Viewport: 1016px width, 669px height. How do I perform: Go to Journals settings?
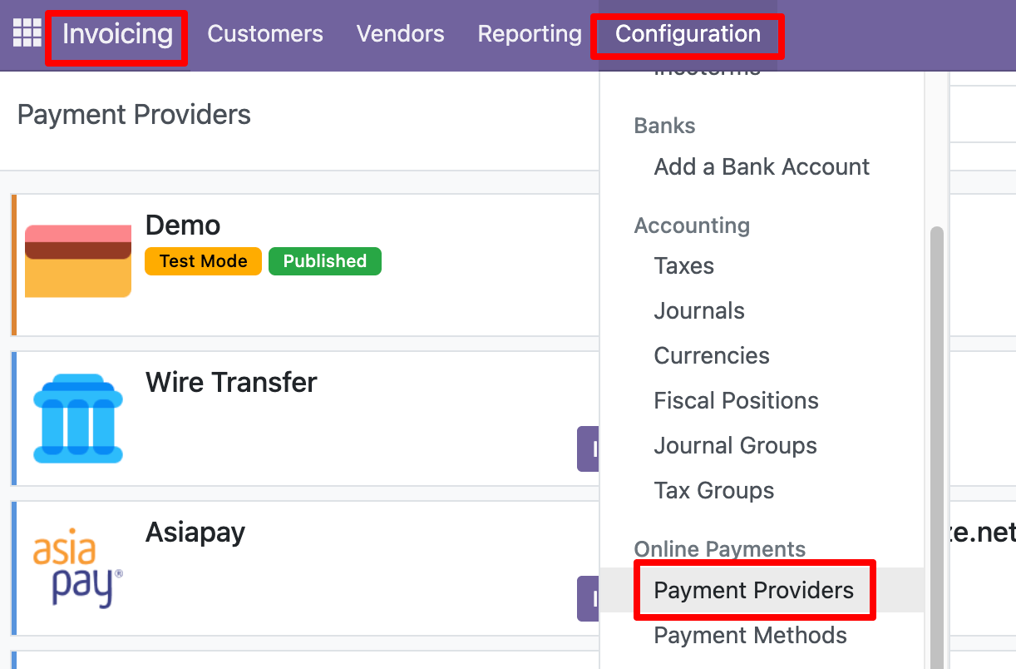click(x=699, y=311)
